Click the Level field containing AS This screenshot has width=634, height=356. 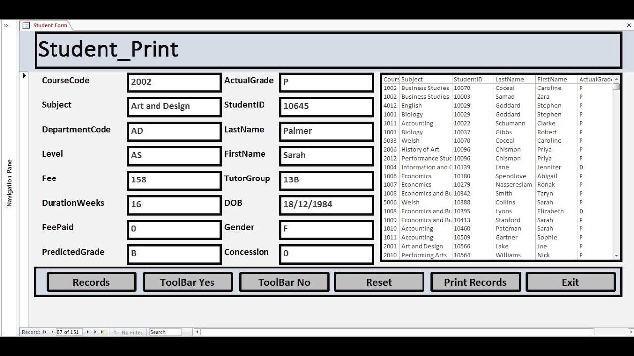(x=174, y=156)
